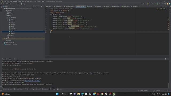Viewport: 171px width, 96px height.
Task: Switch to tests.py editor tab
Action: point(90,6)
